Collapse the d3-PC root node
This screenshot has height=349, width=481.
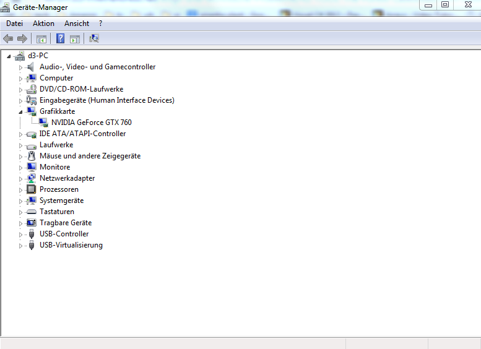click(x=9, y=56)
